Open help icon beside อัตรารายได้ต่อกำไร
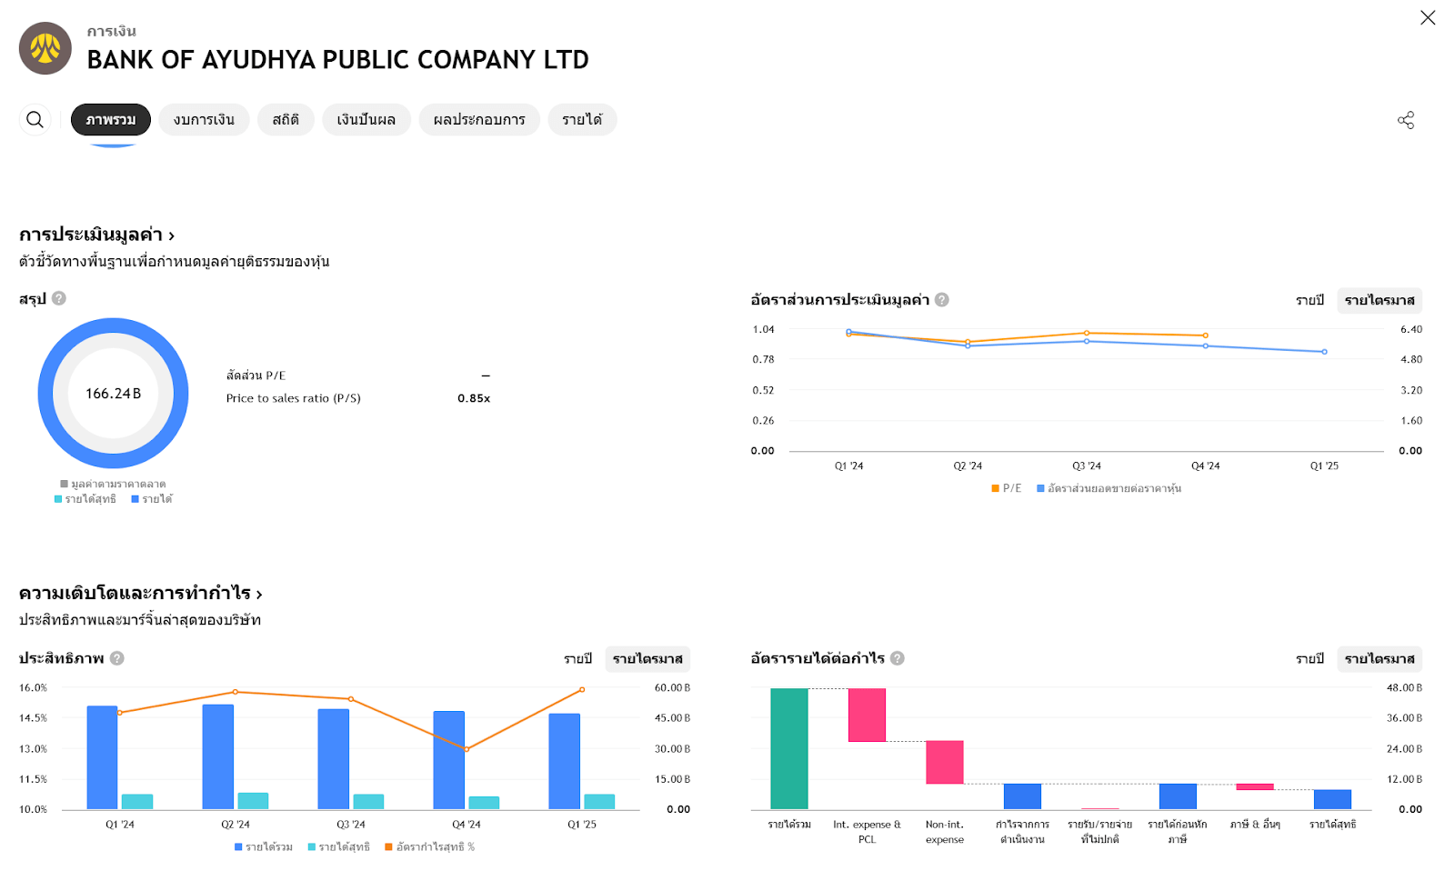1455x871 pixels. [x=898, y=658]
